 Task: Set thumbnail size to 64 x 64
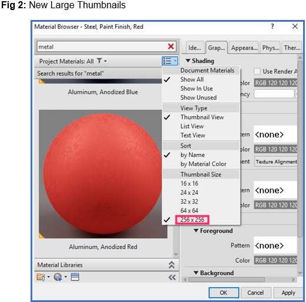(201, 210)
